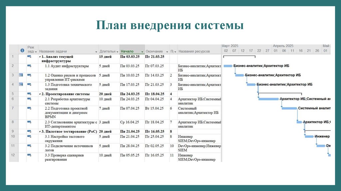This screenshot has width=341, height=191.
Task: Click Март 2025 timescale header
Action: (230, 46)
